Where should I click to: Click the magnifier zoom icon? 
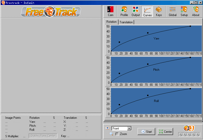[111, 134]
